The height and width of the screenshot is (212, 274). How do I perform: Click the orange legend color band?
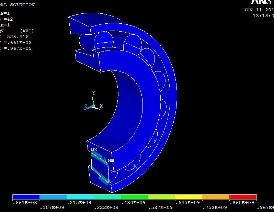click(216, 197)
